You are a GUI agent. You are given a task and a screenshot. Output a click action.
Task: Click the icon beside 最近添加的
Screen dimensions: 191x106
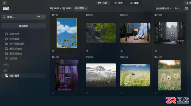pyautogui.click(x=6, y=49)
